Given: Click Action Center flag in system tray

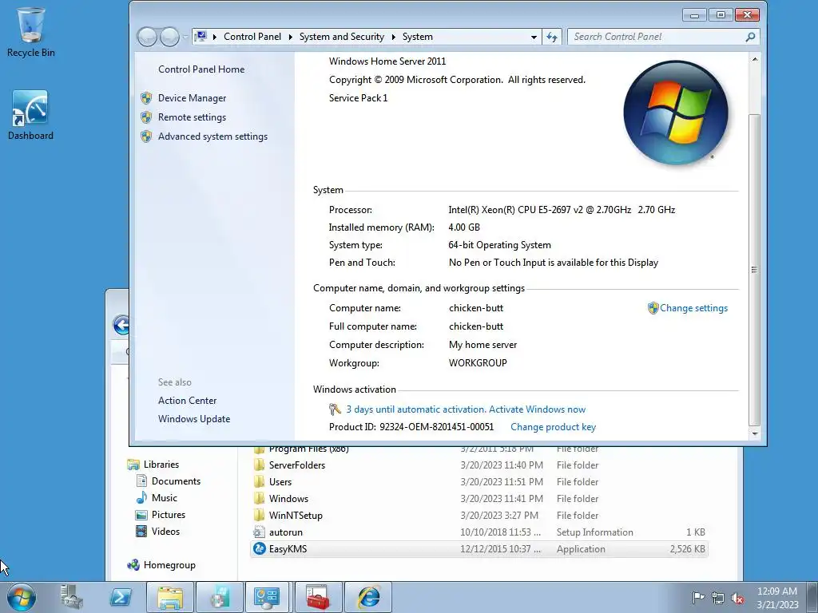Looking at the screenshot, I should point(698,598).
